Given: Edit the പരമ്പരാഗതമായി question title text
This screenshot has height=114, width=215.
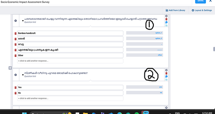Looking at the screenshot, I should (x=91, y=19).
